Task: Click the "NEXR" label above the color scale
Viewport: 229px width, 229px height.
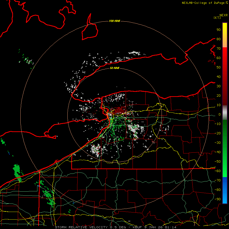Action: (224, 15)
